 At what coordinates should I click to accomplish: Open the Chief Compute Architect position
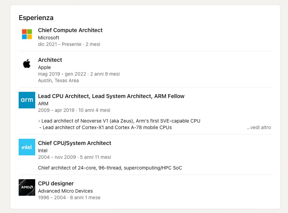70,30
